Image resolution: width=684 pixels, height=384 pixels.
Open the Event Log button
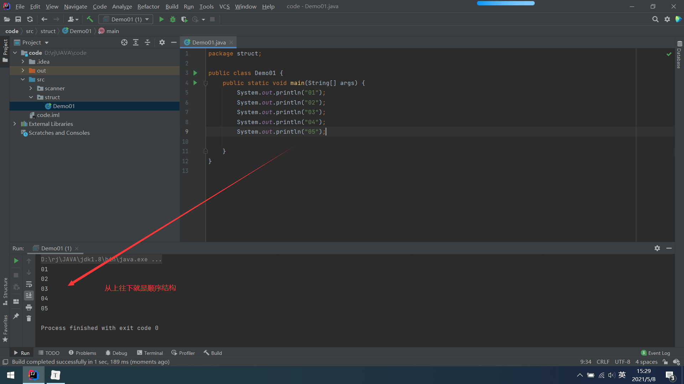[x=655, y=353]
